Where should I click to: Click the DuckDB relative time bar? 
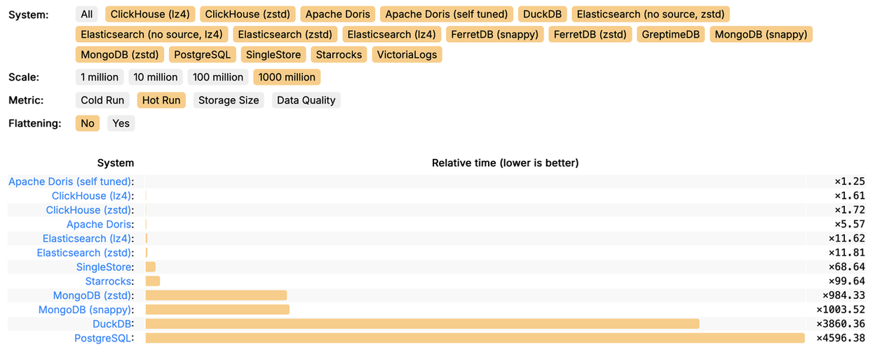click(x=422, y=323)
